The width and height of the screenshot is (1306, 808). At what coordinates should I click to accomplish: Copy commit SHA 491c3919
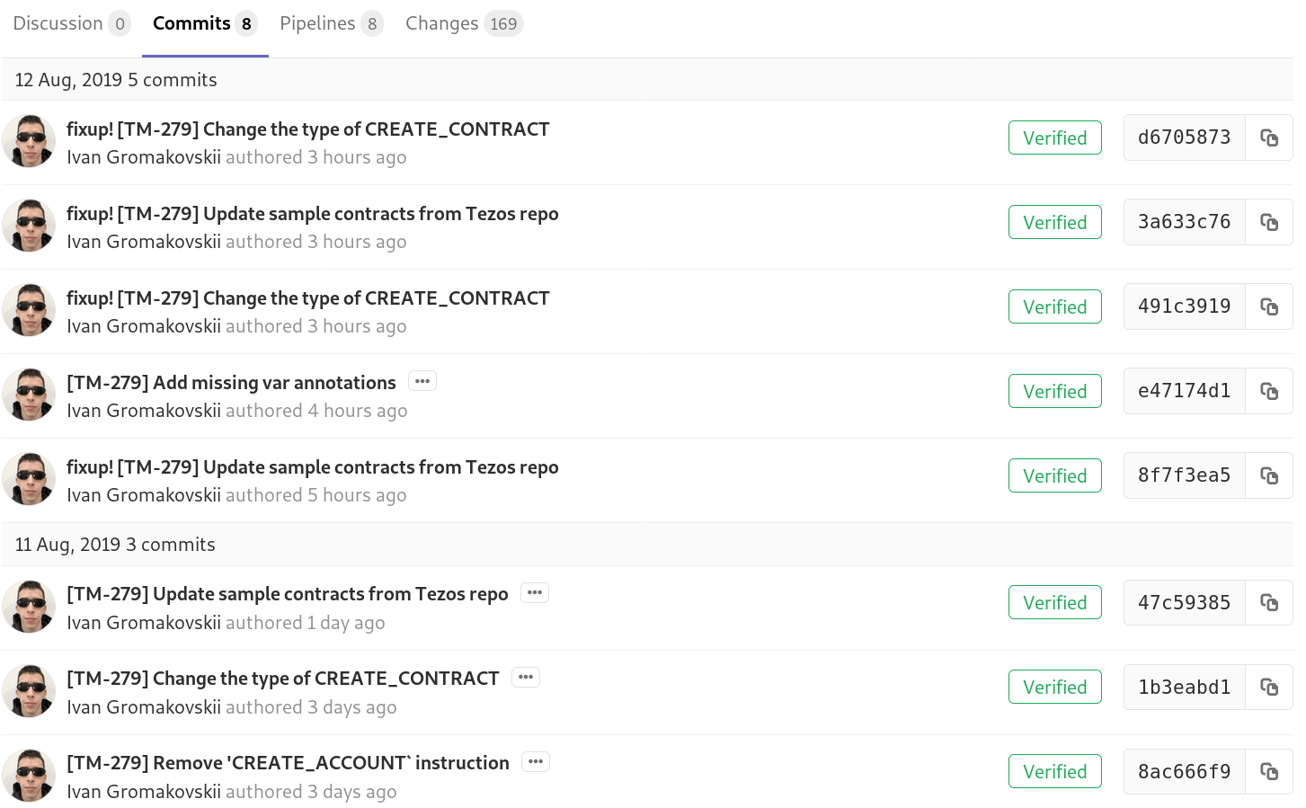point(1268,306)
